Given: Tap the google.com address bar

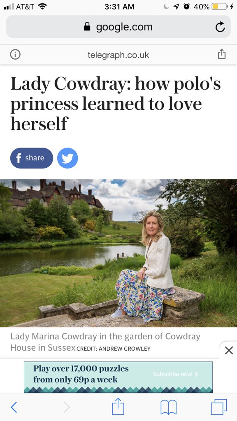Looking at the screenshot, I should pyautogui.click(x=118, y=27).
